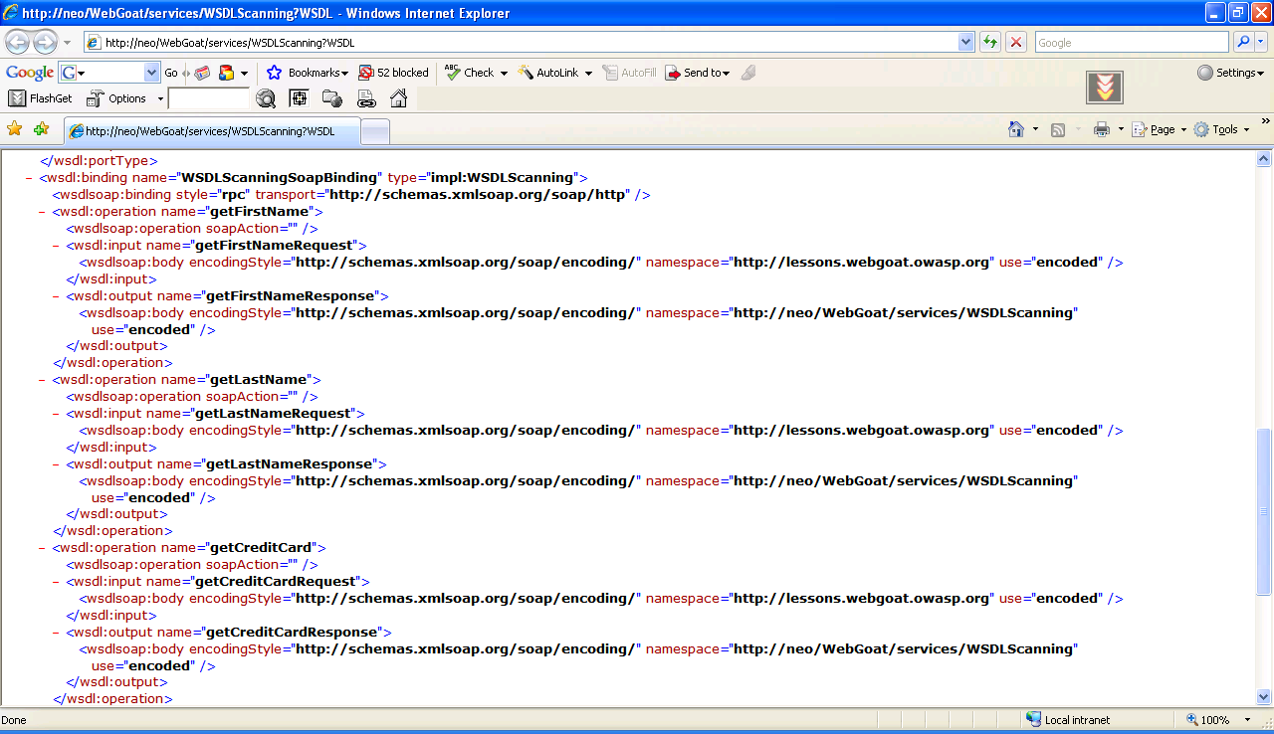Screen dimensions: 1274x734
Task: Open the address bar history dropdown
Action: pyautogui.click(x=965, y=43)
